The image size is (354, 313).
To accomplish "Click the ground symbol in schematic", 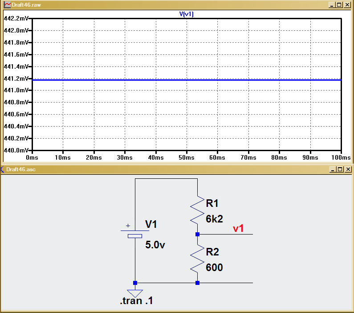I will tap(135, 293).
